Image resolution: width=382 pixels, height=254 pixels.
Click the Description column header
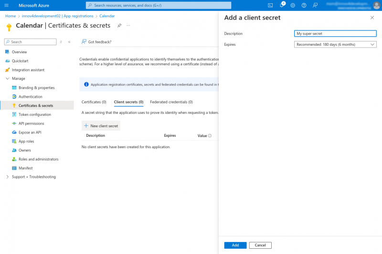coord(95,135)
